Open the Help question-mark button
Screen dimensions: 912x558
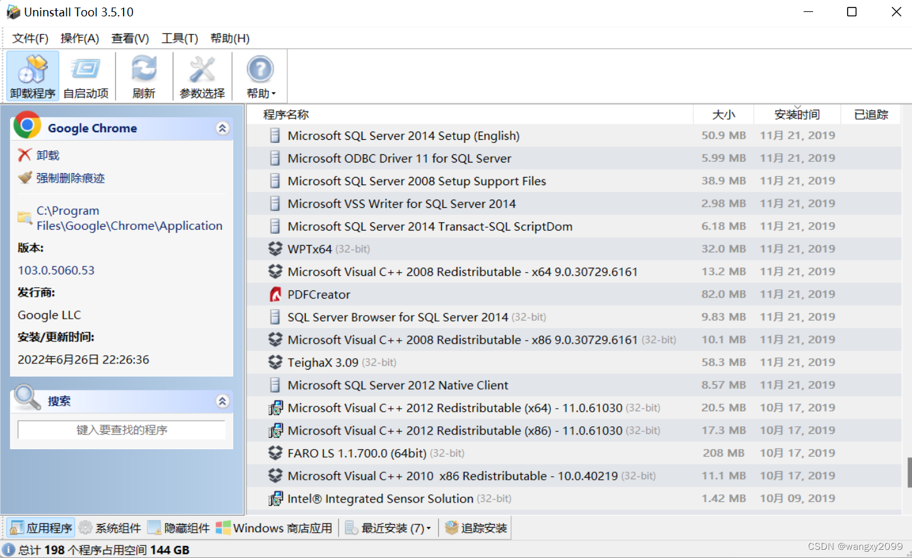coord(260,76)
